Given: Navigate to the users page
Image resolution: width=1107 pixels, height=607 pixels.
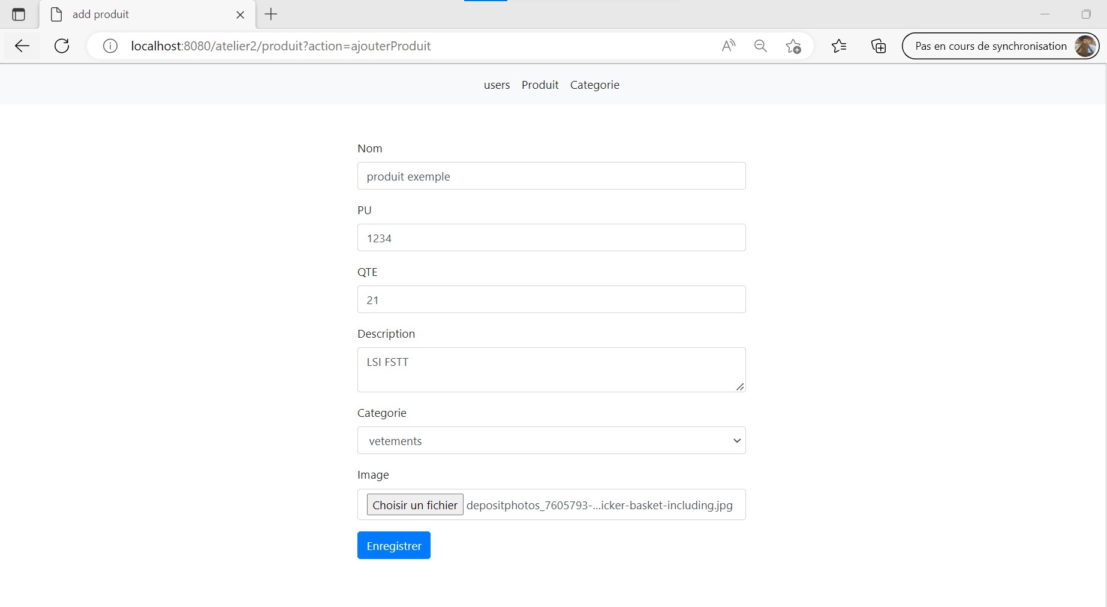Looking at the screenshot, I should tap(496, 85).
